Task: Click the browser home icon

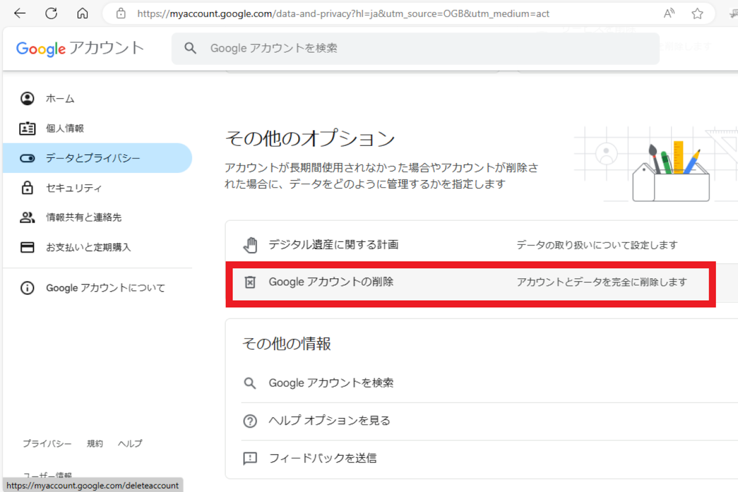Action: coord(83,14)
